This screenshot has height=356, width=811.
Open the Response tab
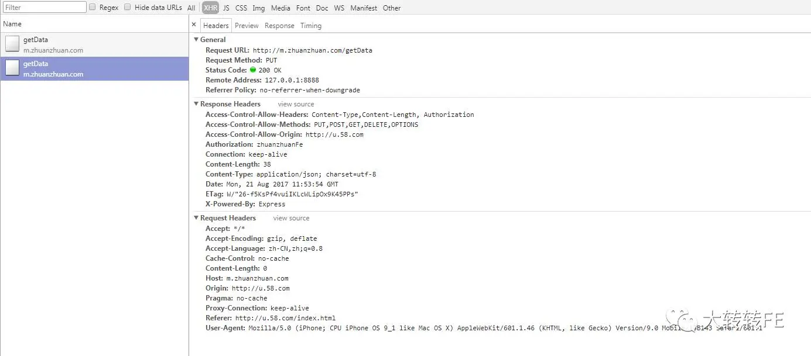pyautogui.click(x=279, y=26)
